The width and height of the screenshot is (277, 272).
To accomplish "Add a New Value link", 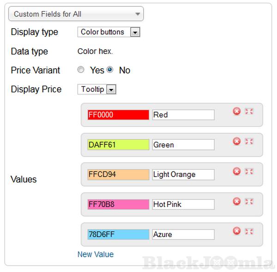I will coord(95,254).
